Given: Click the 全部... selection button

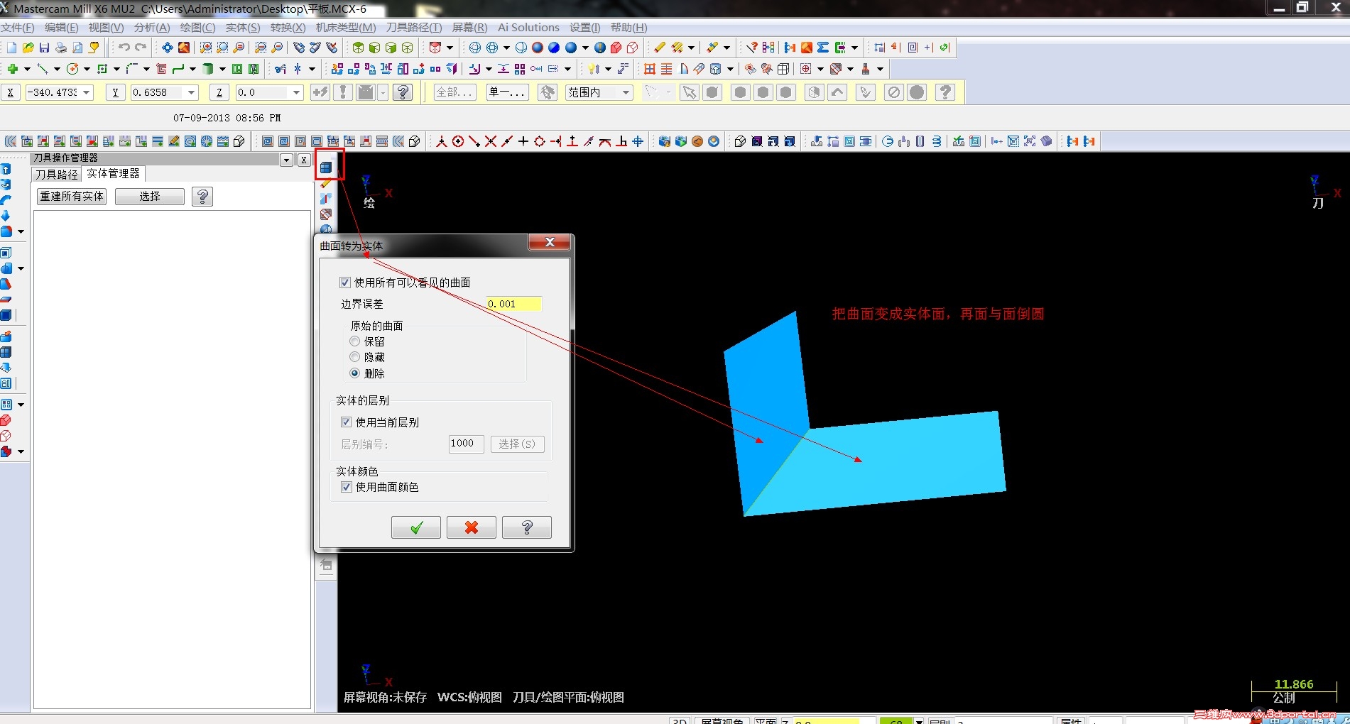Looking at the screenshot, I should (454, 92).
